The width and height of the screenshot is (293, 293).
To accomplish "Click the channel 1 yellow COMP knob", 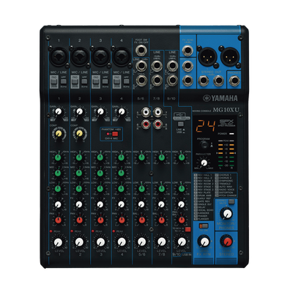I will tap(58, 133).
